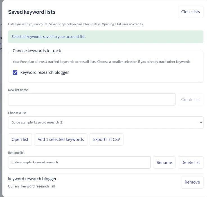
Task: Click the 'Choose keywords to track' legend
Action: (37, 51)
